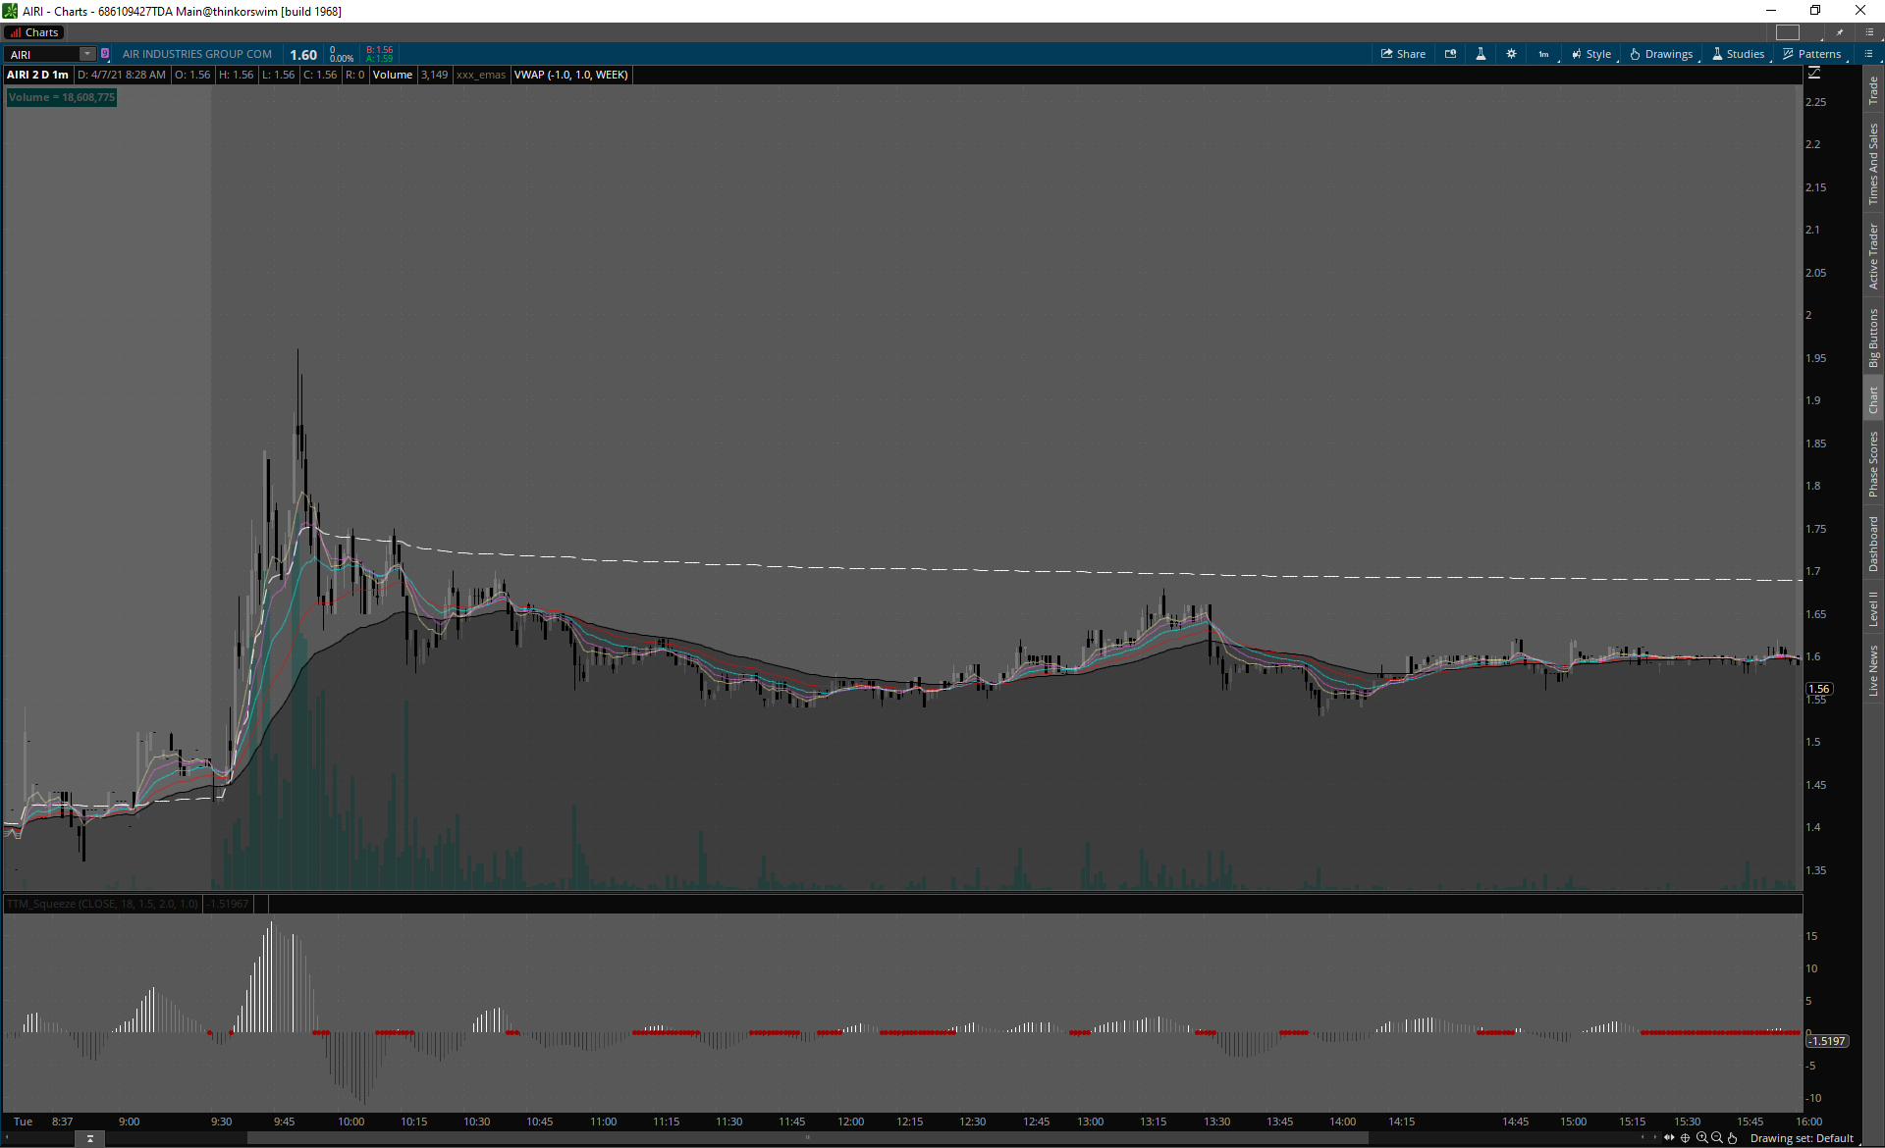
Task: Select the pointing hand drawing cursor icon
Action: [x=1732, y=1138]
